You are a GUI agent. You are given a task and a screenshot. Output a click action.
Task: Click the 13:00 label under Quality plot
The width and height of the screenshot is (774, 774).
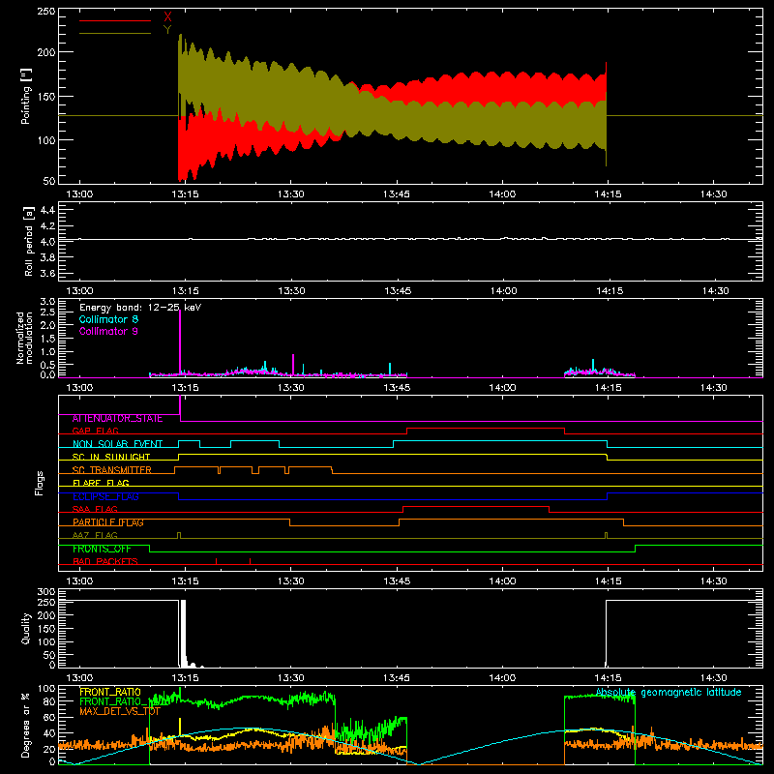point(79,678)
